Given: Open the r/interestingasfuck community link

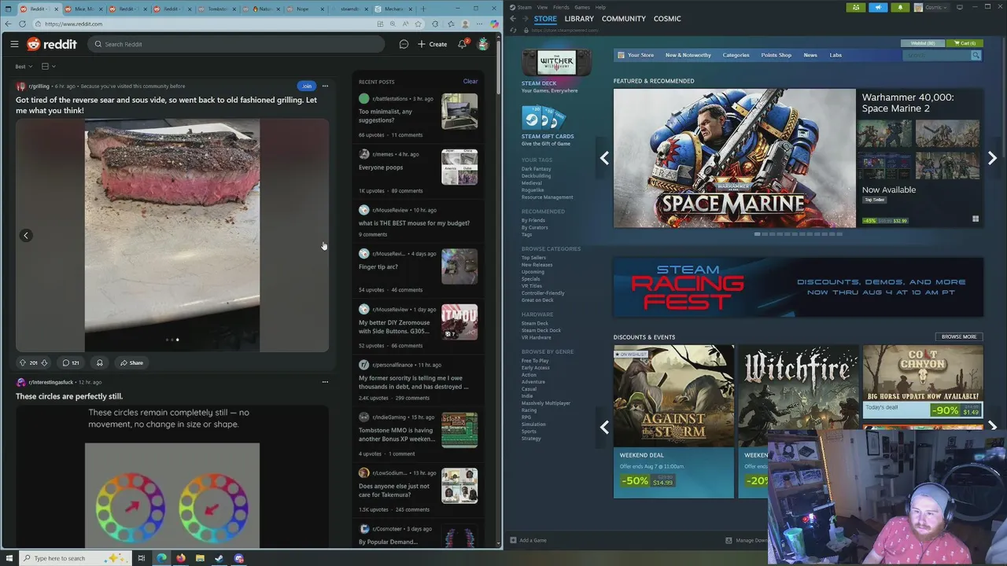Looking at the screenshot, I should (51, 382).
